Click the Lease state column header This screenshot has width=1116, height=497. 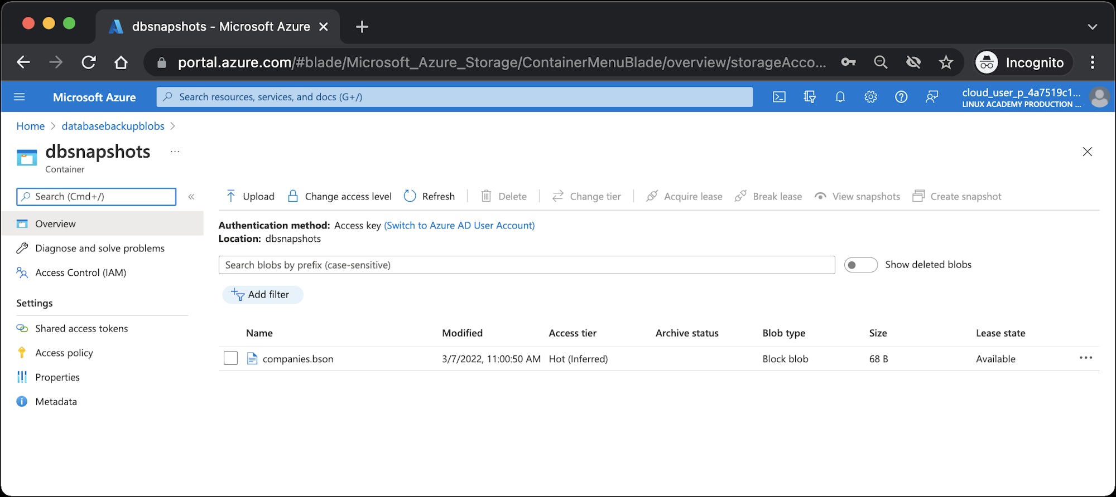(1000, 333)
